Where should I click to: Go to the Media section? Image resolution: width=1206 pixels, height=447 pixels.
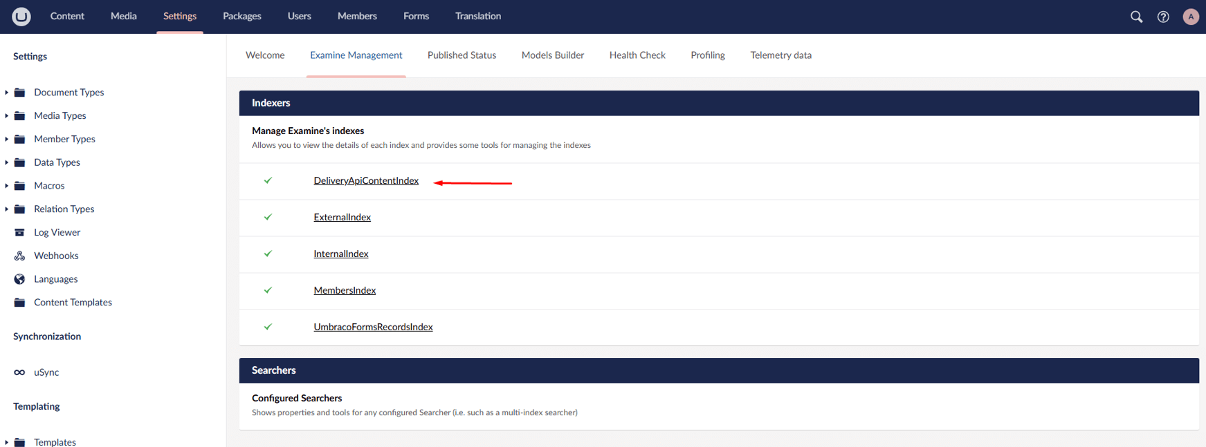point(124,16)
